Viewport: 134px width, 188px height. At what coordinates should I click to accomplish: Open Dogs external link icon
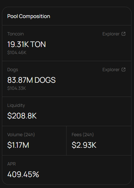124,70
